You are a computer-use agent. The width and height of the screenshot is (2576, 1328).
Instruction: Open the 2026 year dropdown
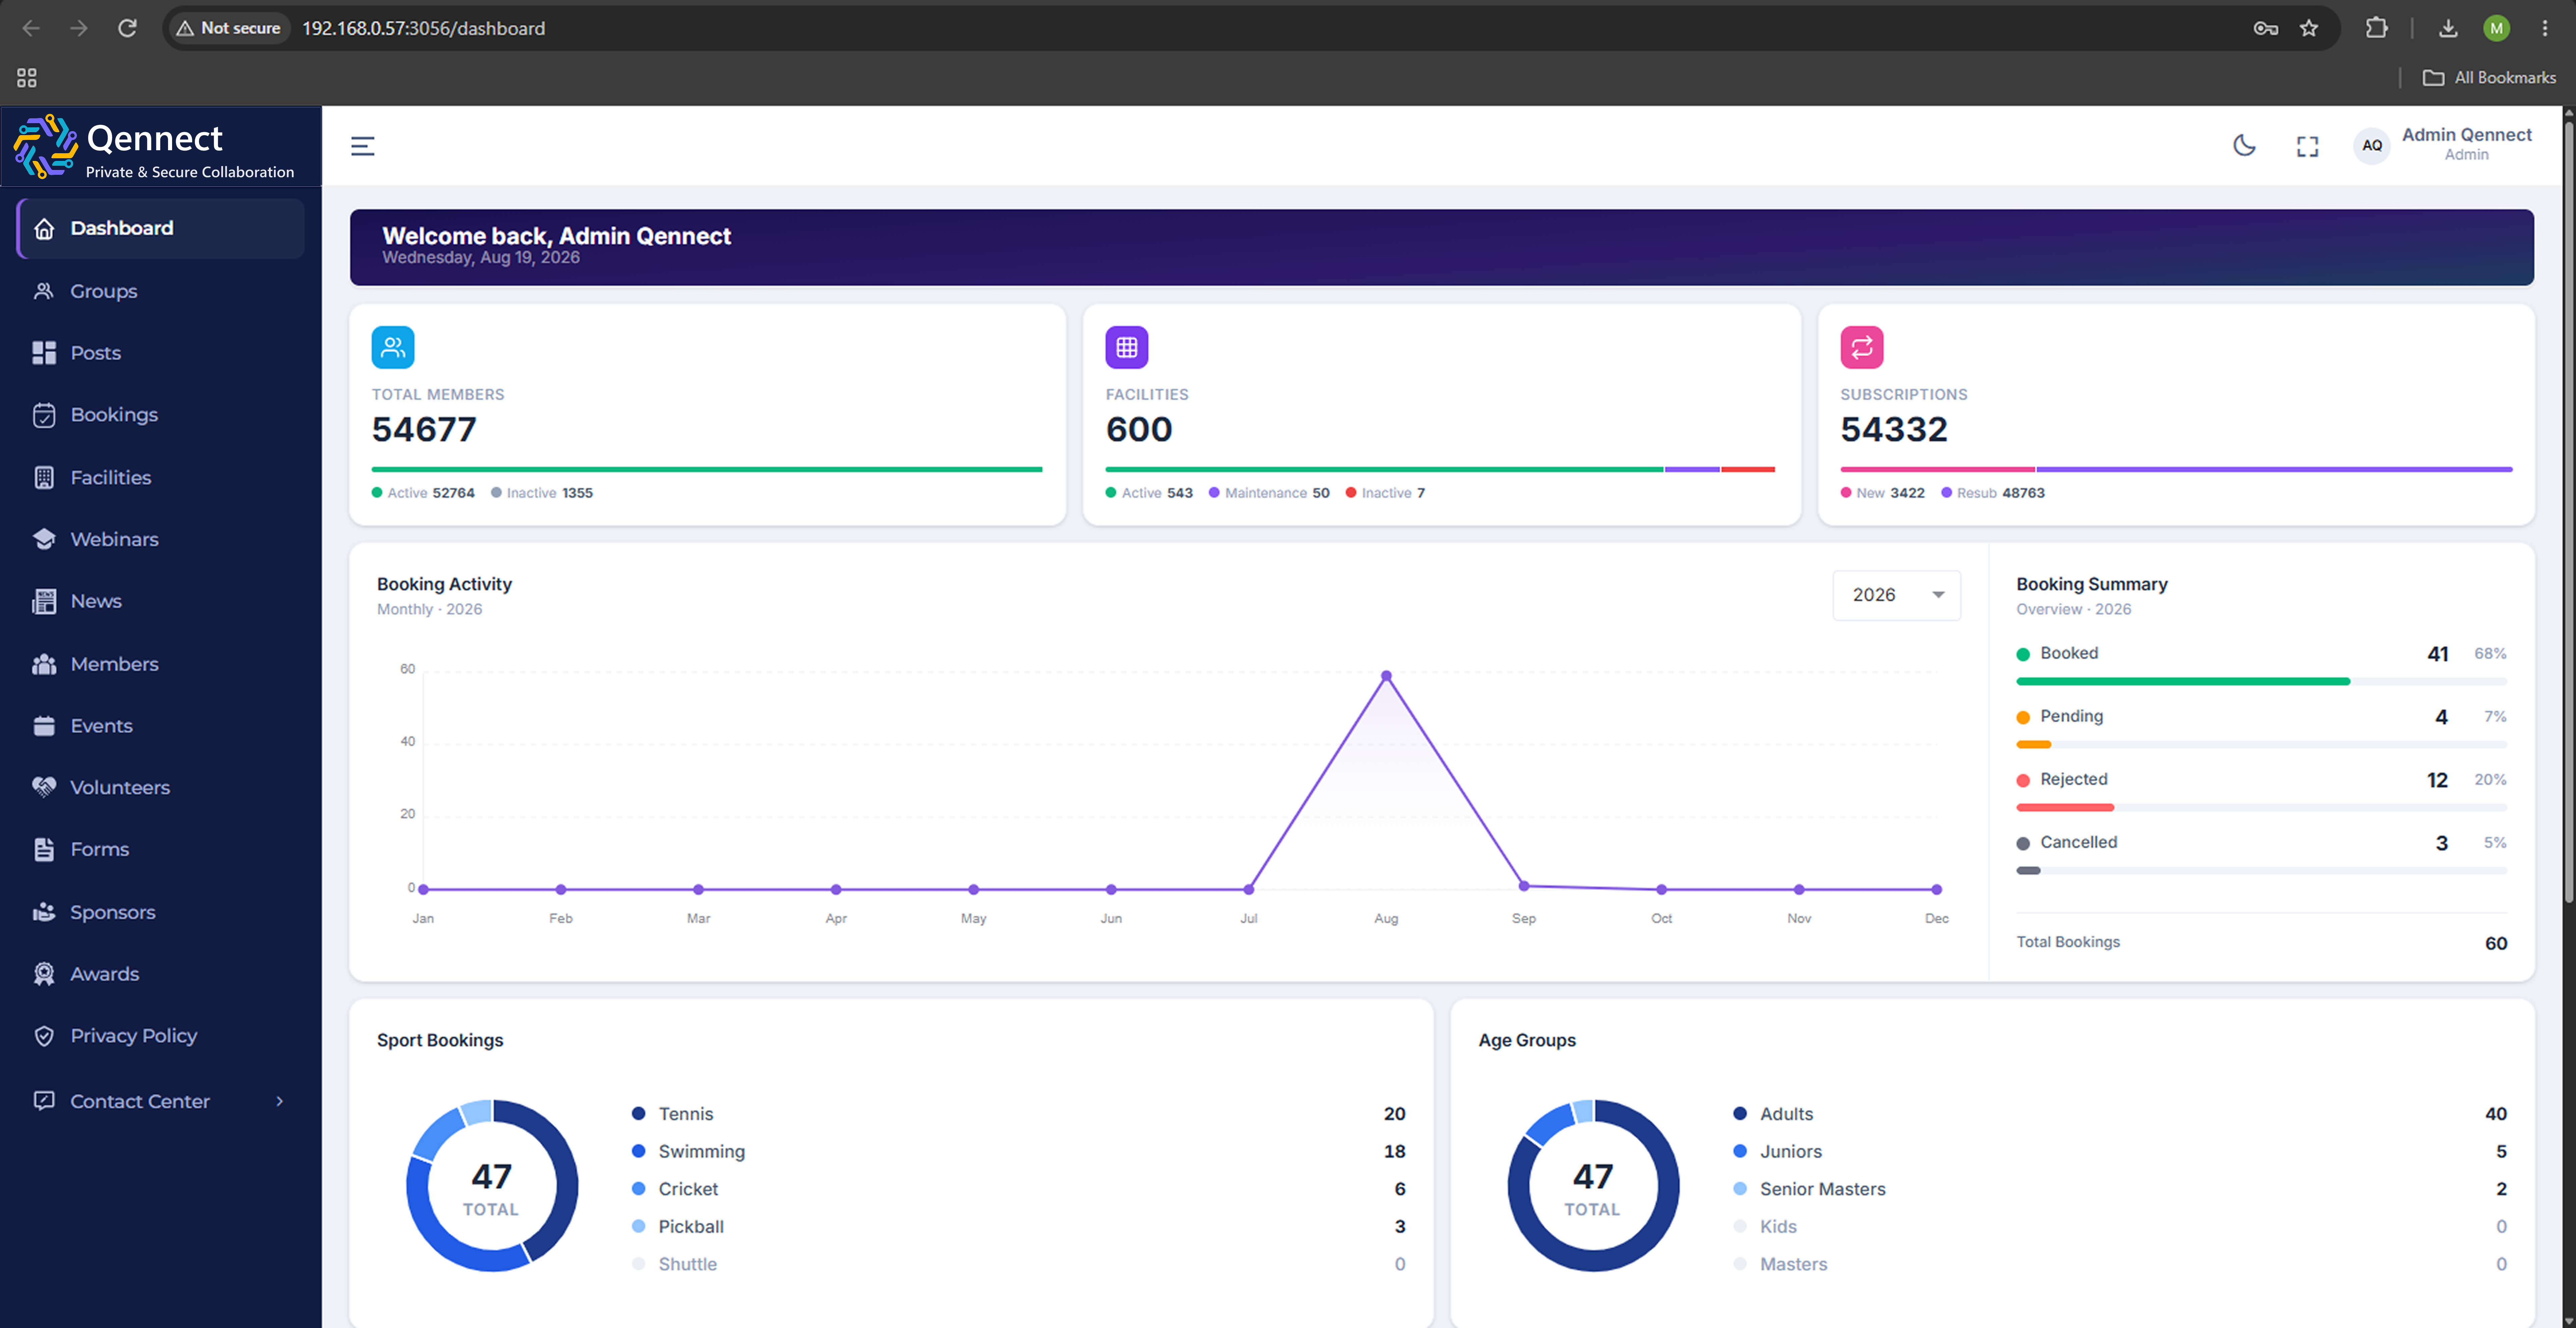point(1897,595)
